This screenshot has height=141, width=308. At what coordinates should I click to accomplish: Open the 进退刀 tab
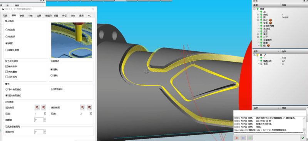point(48,16)
